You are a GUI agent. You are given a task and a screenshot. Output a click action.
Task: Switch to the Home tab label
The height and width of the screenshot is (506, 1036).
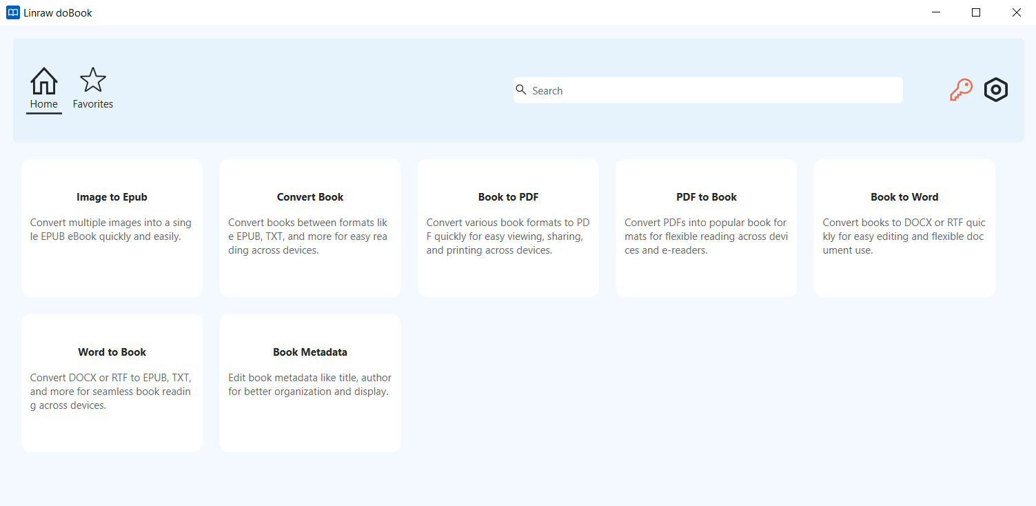(44, 104)
